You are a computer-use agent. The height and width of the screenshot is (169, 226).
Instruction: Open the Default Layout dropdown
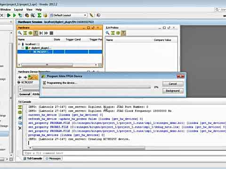[x=68, y=15]
